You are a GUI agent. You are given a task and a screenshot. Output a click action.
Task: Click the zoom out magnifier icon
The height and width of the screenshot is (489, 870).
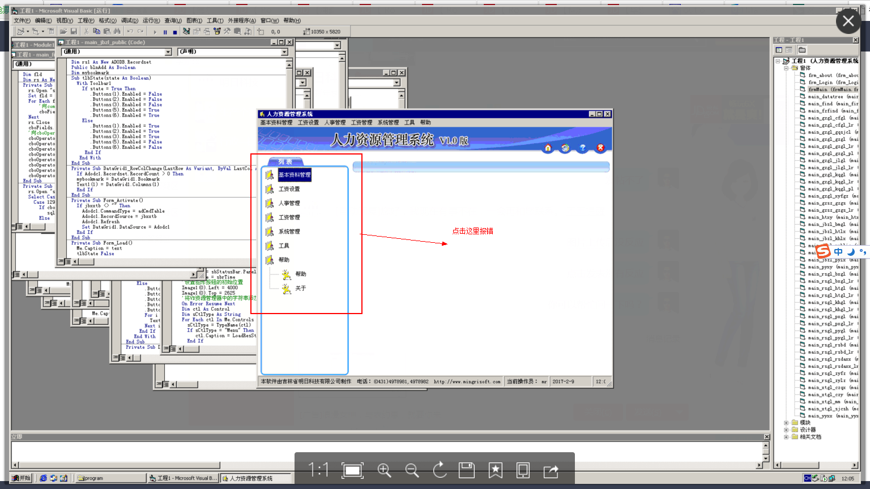pos(412,470)
